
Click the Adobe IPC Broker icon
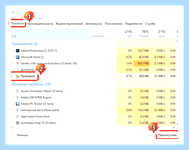[18, 104]
